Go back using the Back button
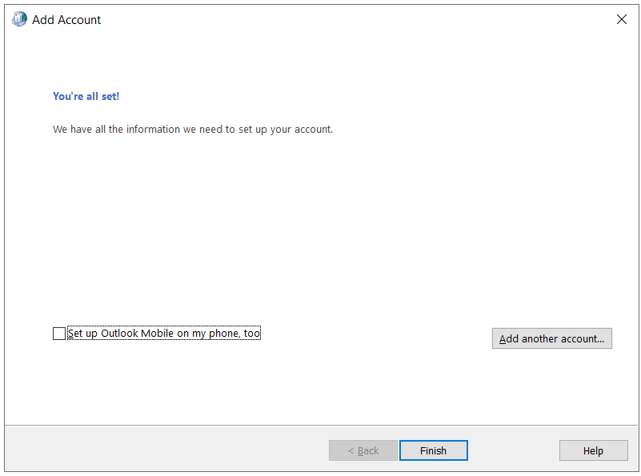Screen dimensions: 641x476 [363, 450]
